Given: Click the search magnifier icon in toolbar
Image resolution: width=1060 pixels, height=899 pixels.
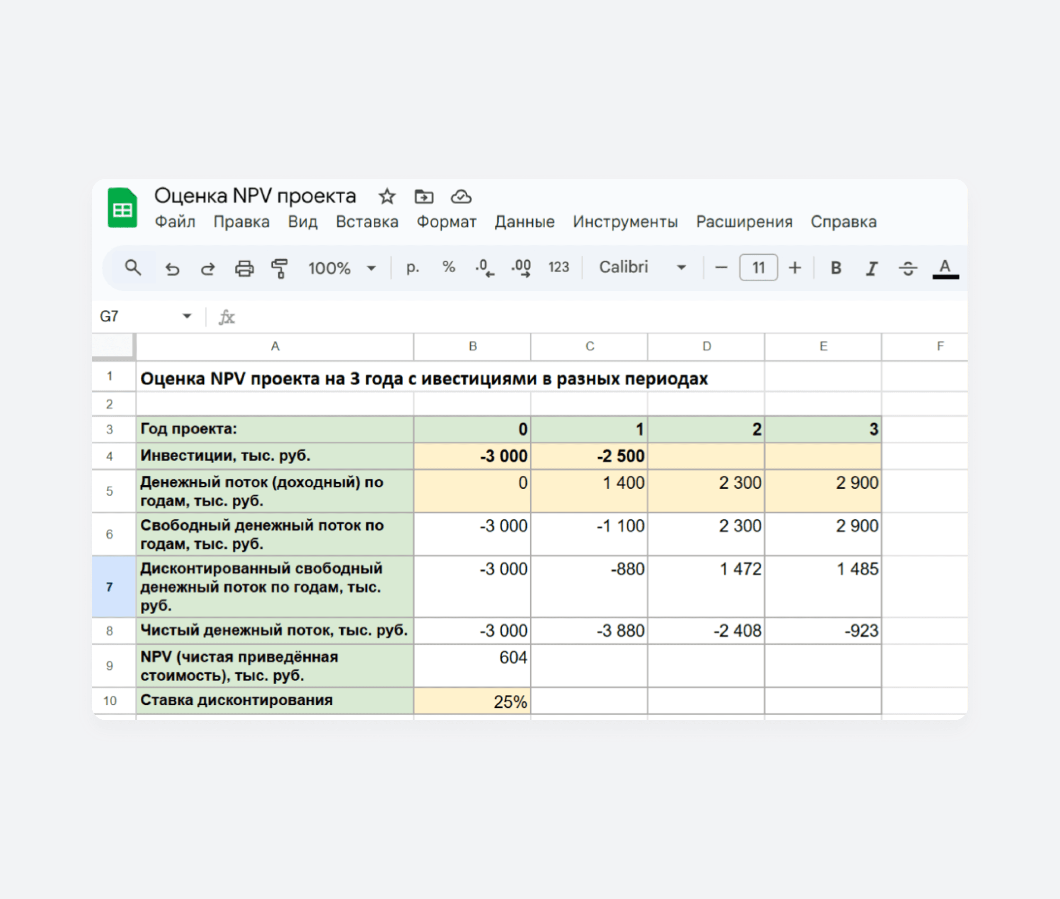Looking at the screenshot, I should tap(133, 267).
